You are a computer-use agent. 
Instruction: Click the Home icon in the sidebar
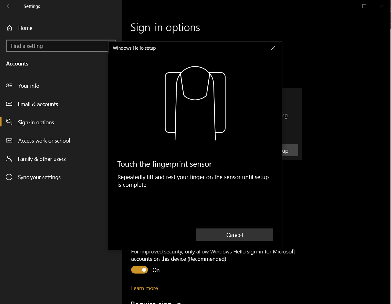point(9,28)
